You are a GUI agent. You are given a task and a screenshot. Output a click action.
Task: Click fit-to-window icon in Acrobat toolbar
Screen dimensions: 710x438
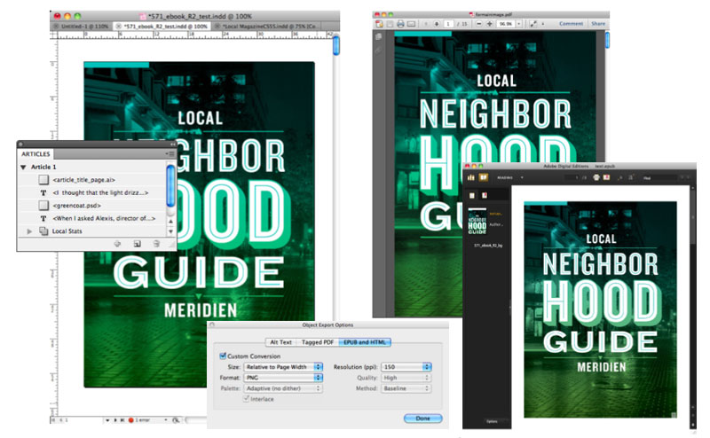pyautogui.click(x=532, y=24)
